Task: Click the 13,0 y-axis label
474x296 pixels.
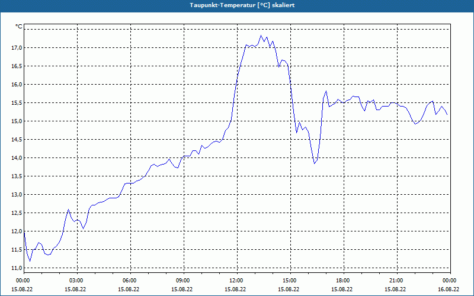Action: click(17, 195)
